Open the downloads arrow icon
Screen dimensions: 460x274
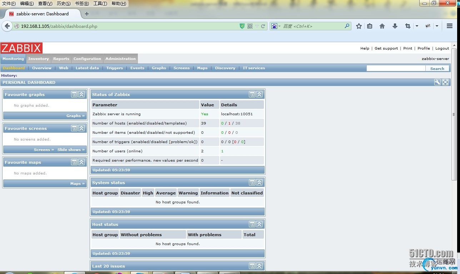395,26
